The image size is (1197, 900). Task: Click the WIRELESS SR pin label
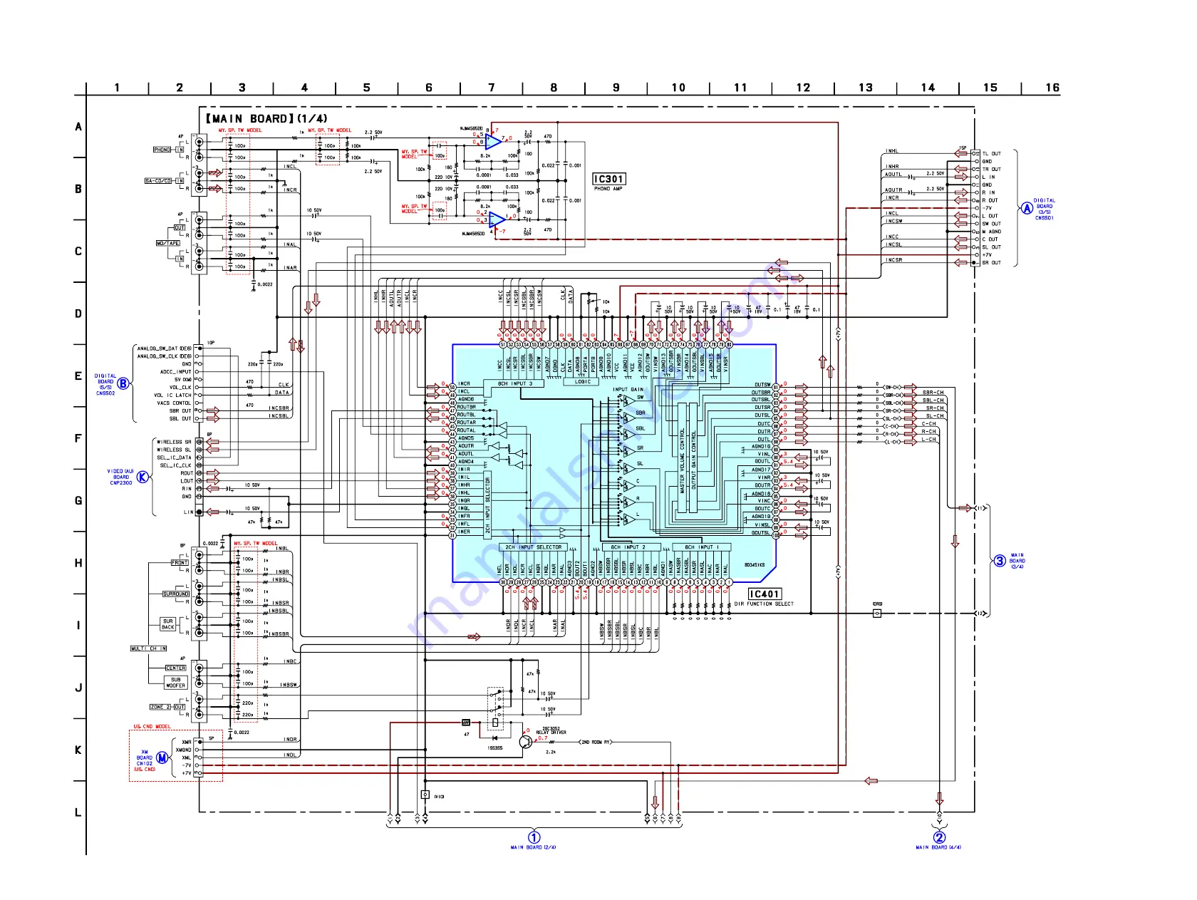click(174, 442)
